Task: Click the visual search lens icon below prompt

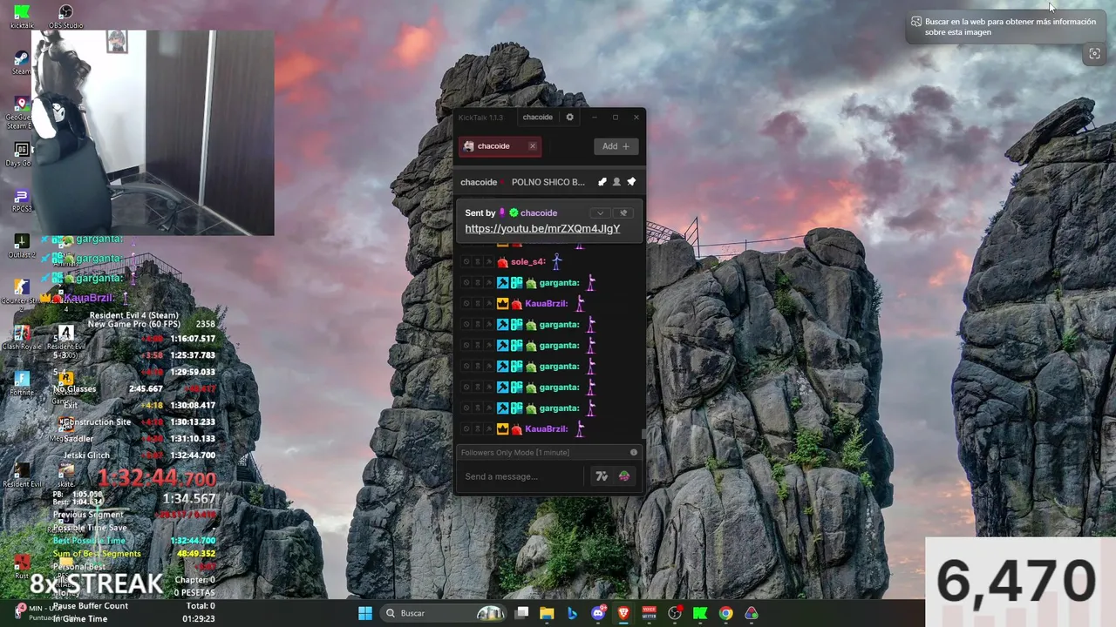Action: pos(1094,54)
